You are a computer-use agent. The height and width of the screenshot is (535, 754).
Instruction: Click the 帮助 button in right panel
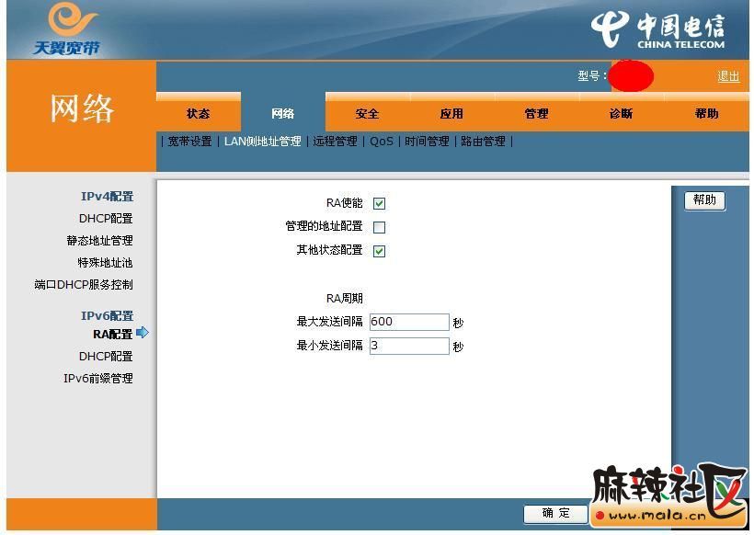point(704,200)
